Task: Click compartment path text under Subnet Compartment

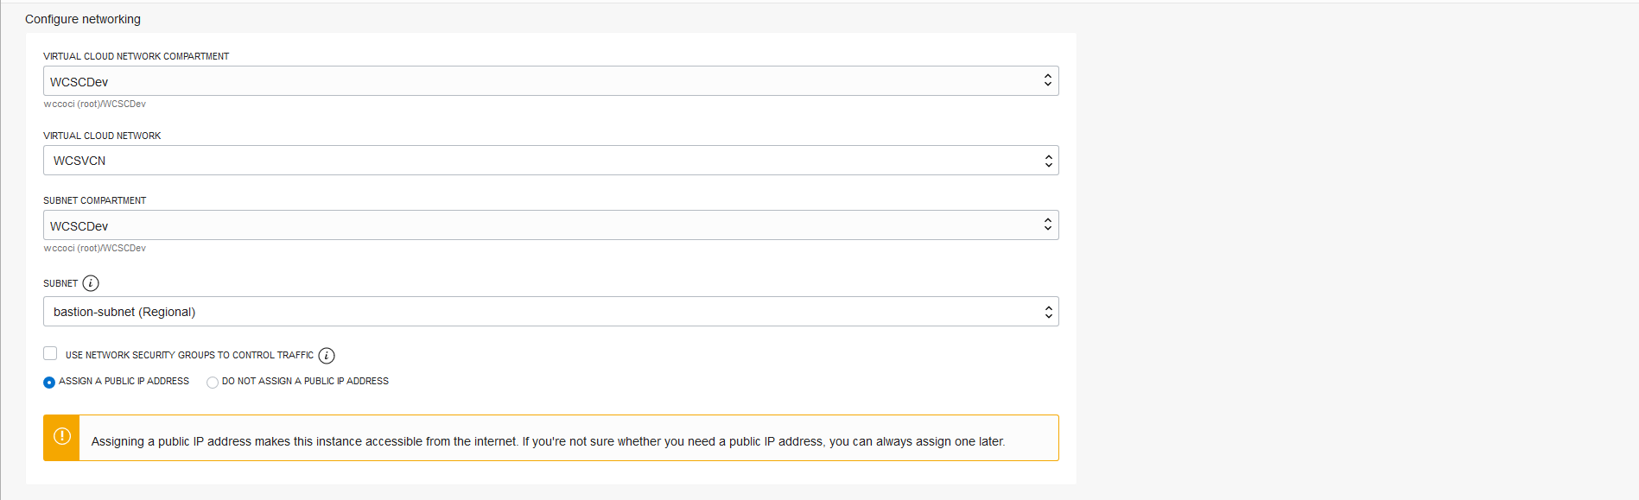Action: [x=95, y=248]
